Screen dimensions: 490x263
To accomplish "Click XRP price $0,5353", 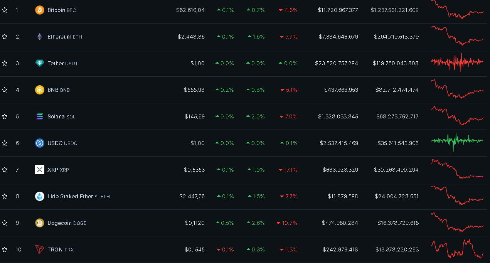I will pos(194,170).
